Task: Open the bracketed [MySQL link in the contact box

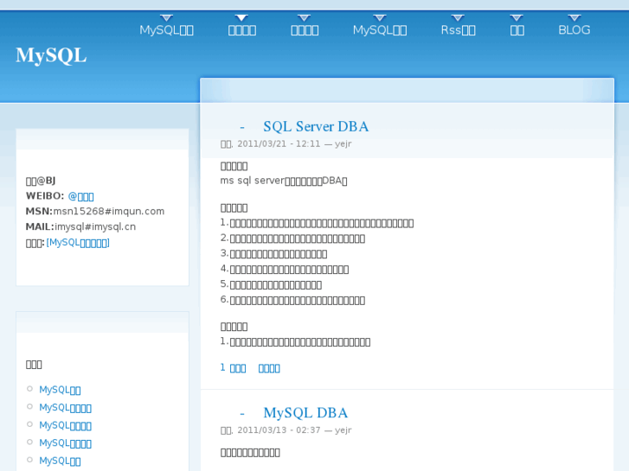Action: pos(78,243)
